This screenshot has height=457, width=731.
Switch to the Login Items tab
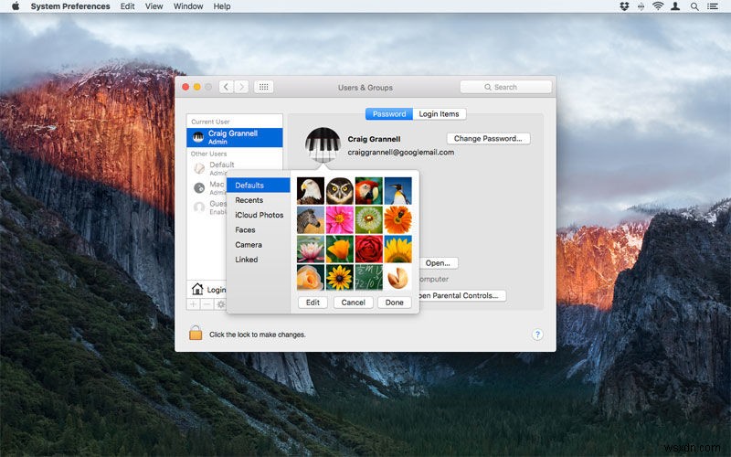(440, 114)
